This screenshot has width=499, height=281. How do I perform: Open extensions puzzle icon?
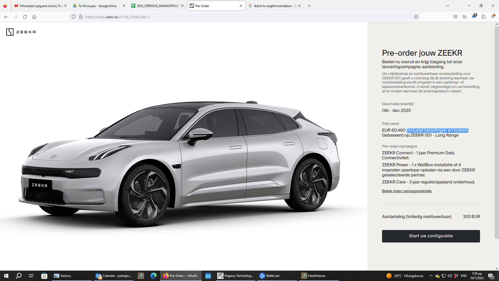click(x=483, y=17)
